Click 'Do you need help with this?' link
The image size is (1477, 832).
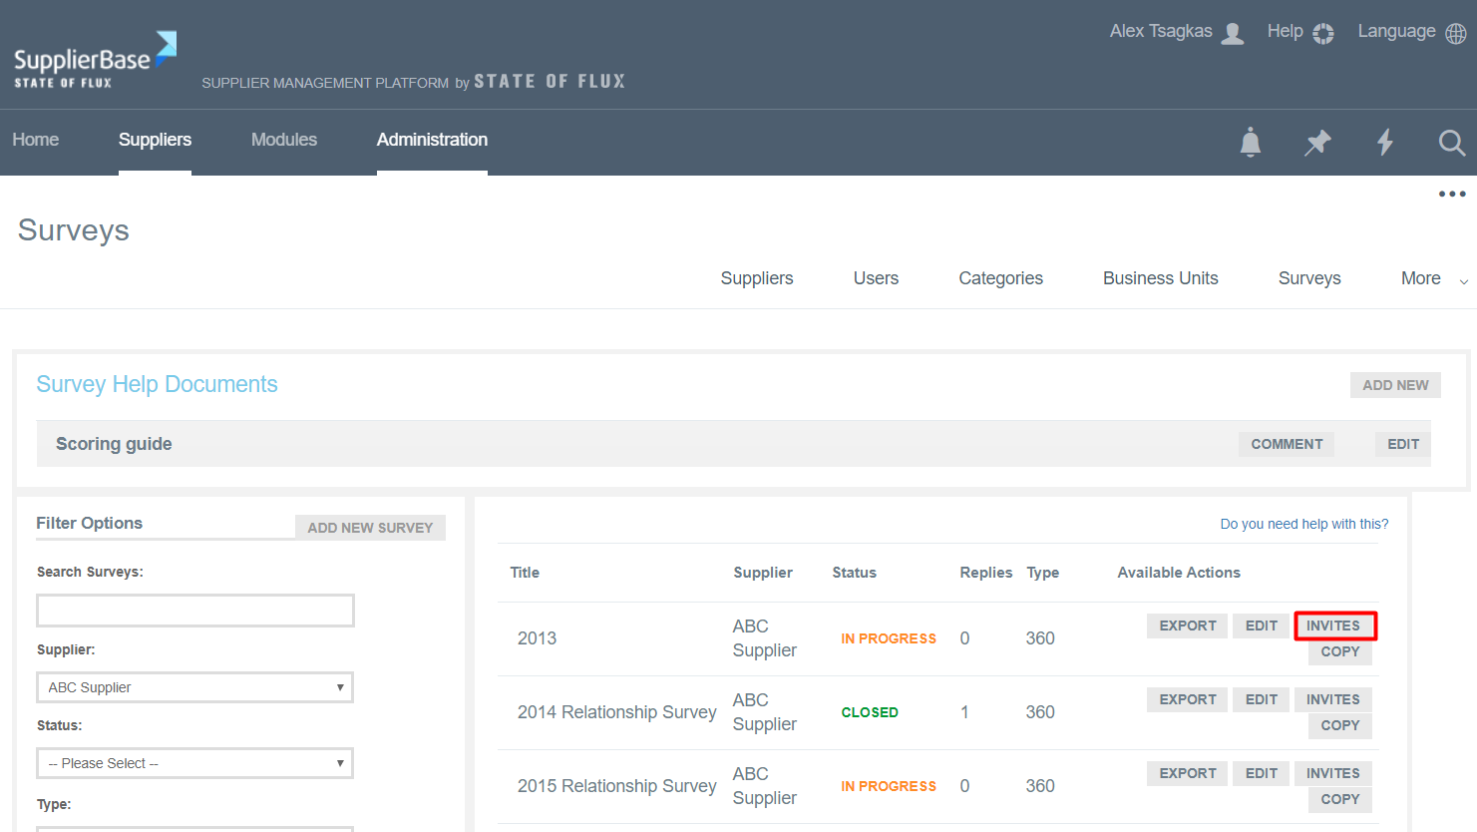[x=1303, y=524]
